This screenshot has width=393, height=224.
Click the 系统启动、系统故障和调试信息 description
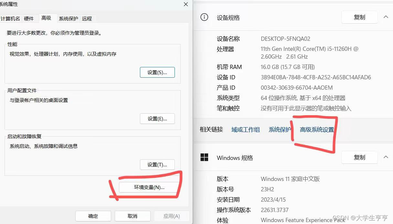coord(44,146)
